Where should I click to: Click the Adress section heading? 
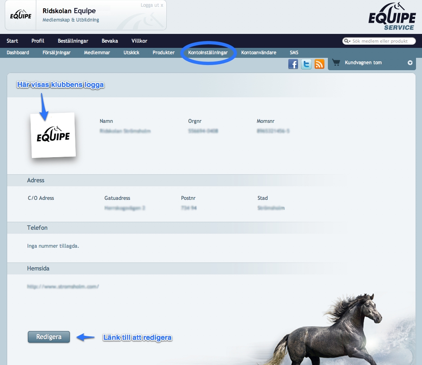coord(35,180)
